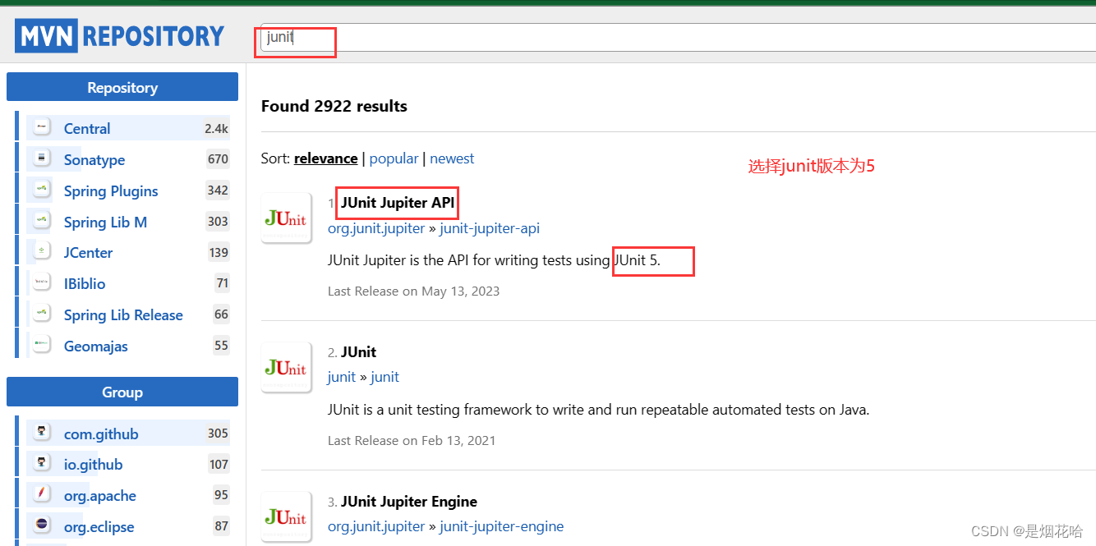
Task: Click the org.apache feather icon
Action: coord(42,495)
